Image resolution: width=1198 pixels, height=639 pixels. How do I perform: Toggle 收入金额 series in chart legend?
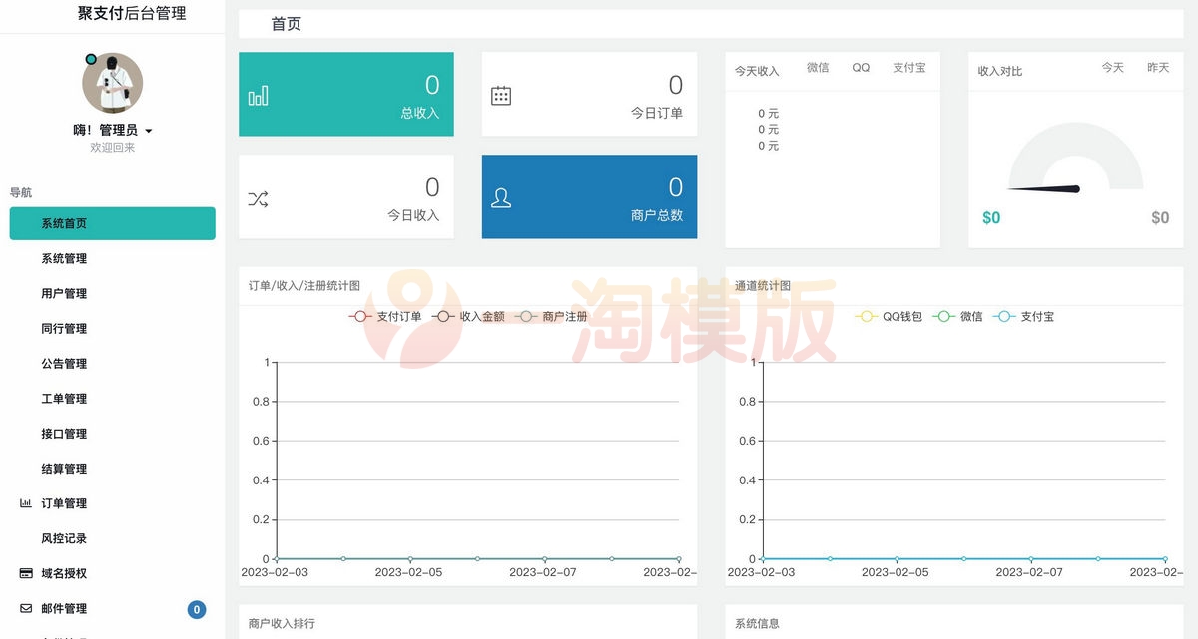click(x=468, y=316)
